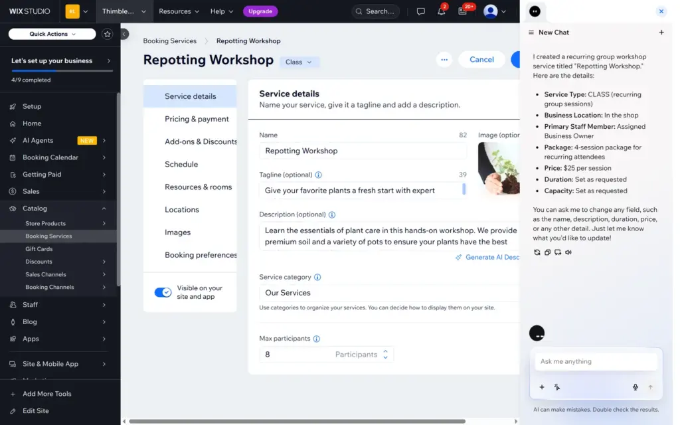
Task: Adjust Max participants stepper arrows
Action: point(385,355)
